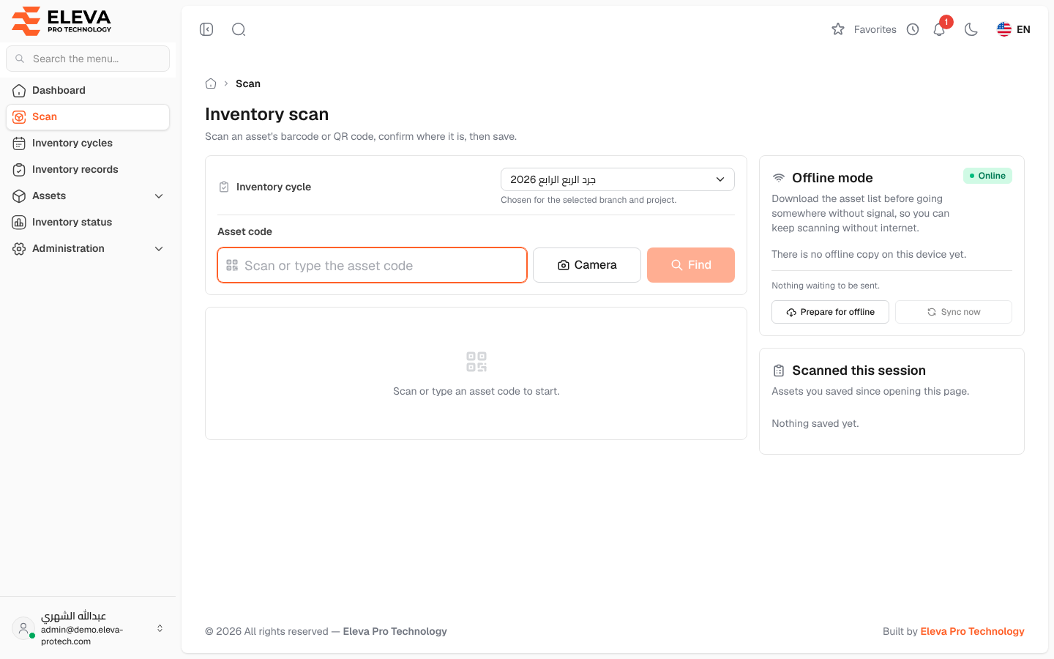
Task: Click the Eleva Pro Technology logo
Action: [62, 21]
